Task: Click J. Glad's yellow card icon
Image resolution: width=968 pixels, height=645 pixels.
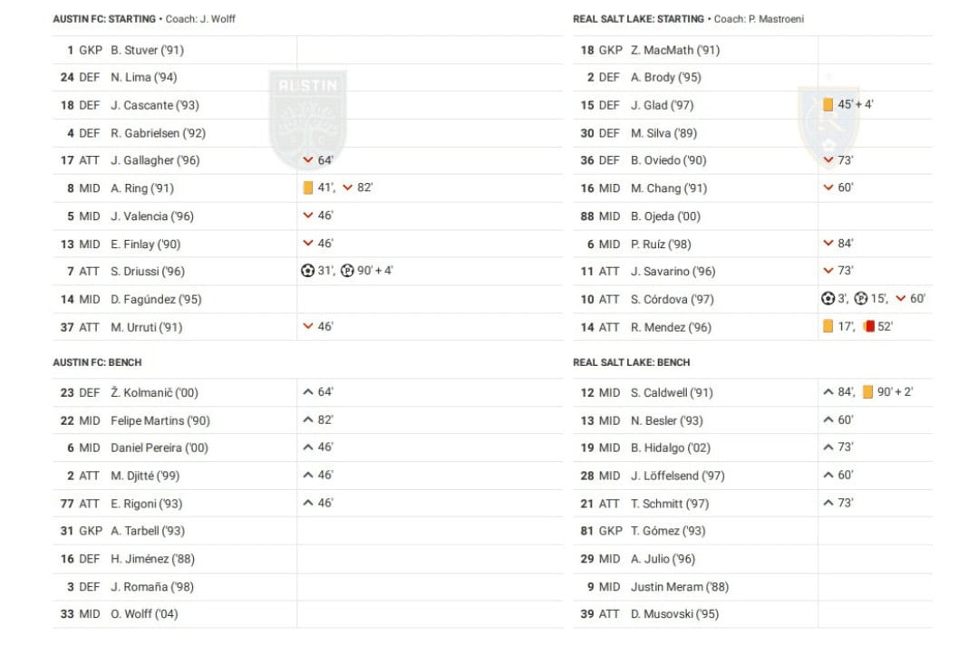Action: click(828, 105)
